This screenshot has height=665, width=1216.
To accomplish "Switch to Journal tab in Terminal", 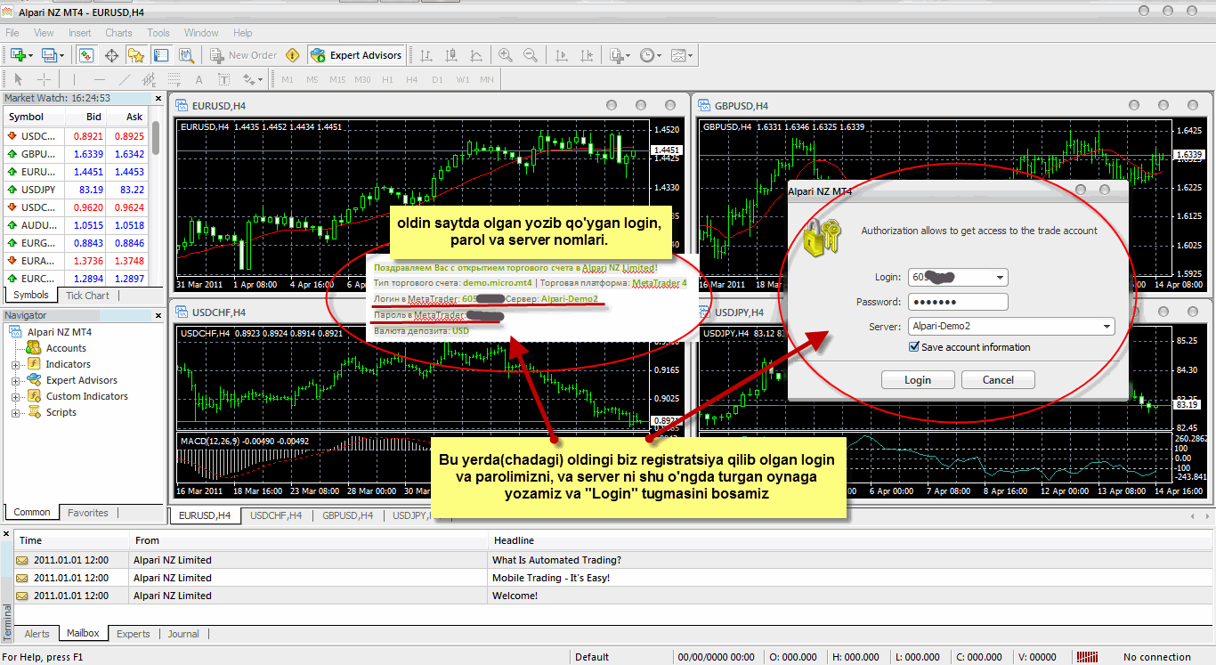I will click(183, 634).
